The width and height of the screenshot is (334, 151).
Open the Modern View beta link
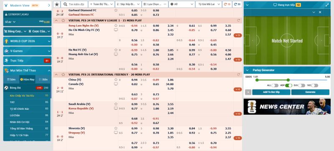coord(27,5)
